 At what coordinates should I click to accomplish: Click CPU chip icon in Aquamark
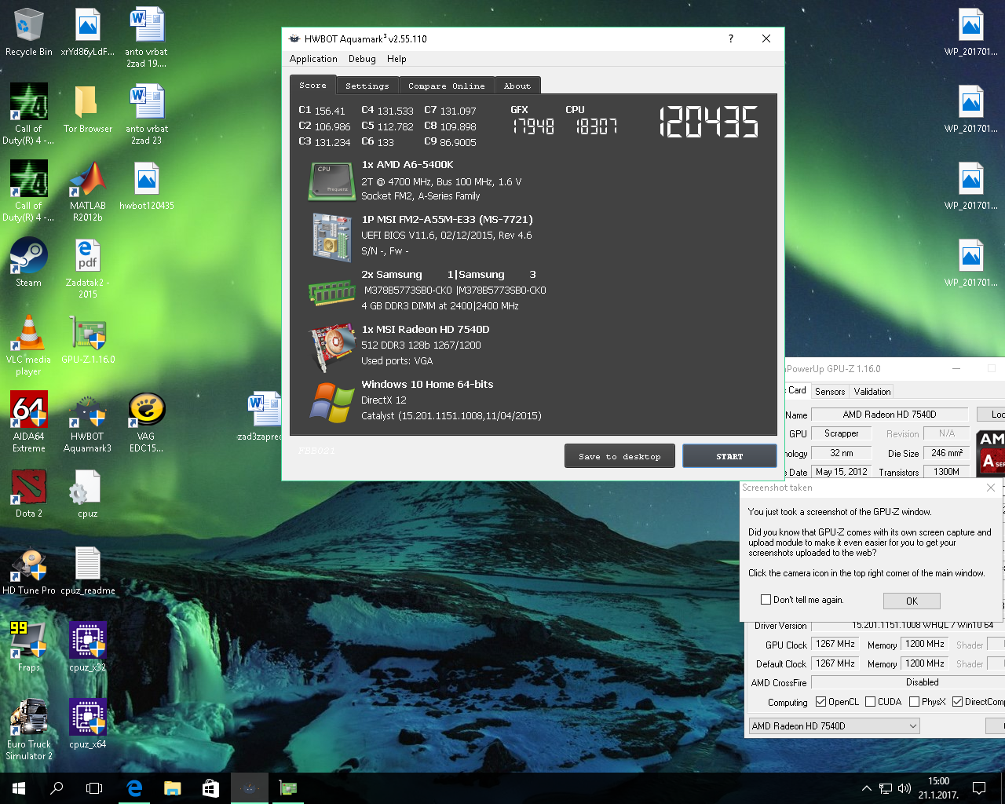(x=334, y=181)
